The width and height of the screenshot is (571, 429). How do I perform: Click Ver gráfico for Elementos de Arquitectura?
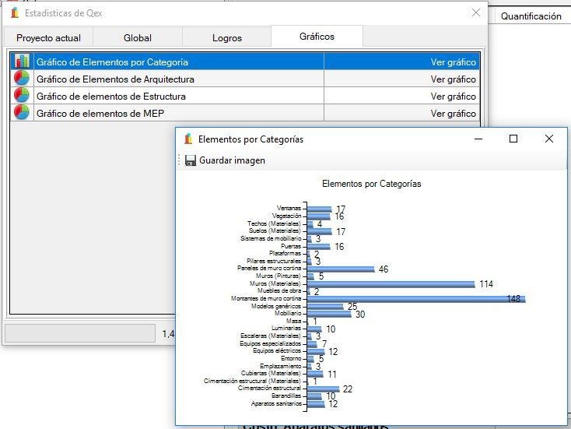[453, 79]
